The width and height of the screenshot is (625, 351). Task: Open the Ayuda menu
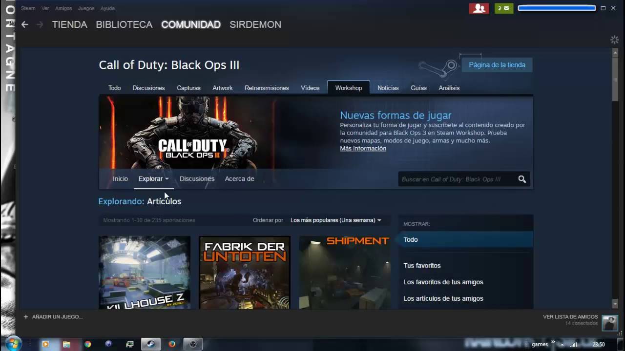click(x=107, y=8)
